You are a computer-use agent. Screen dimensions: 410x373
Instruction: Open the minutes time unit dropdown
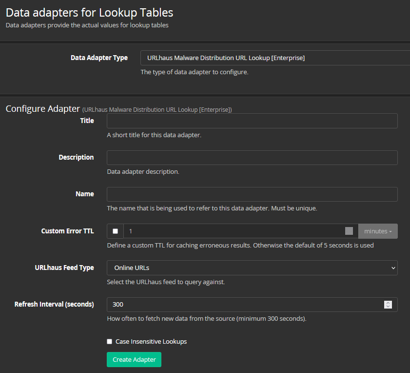click(378, 231)
